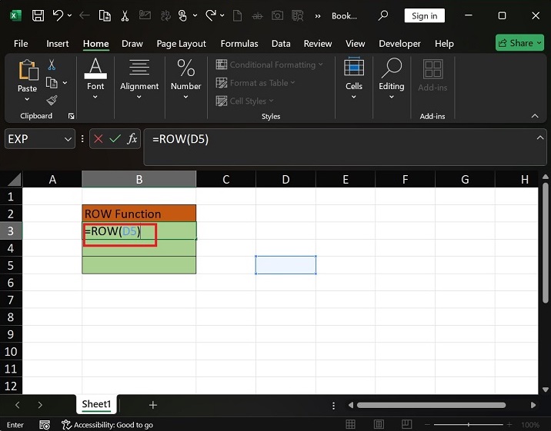Click the Sign in button

pyautogui.click(x=424, y=15)
